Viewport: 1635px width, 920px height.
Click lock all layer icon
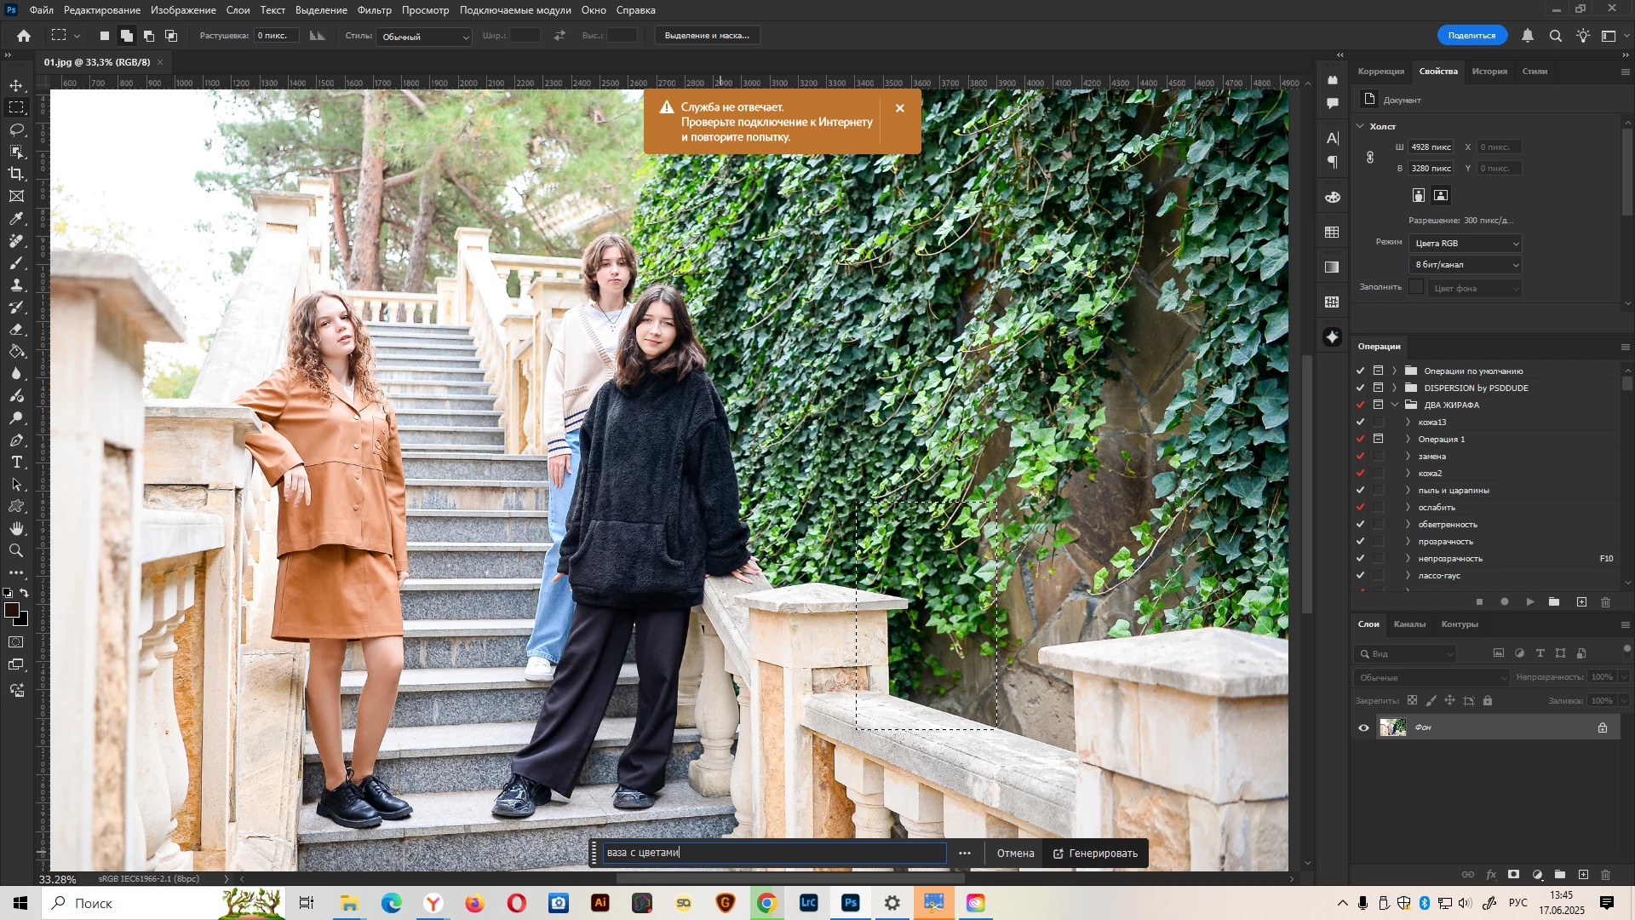click(x=1488, y=701)
